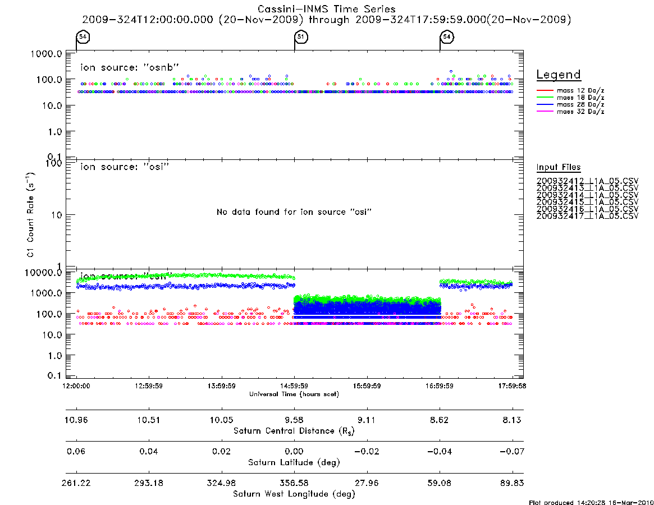
Task: Click the 12:00:00 time tick label
Action: tap(76, 386)
